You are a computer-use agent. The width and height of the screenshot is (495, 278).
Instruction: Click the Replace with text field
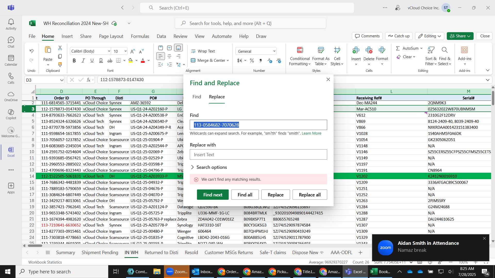(258, 155)
